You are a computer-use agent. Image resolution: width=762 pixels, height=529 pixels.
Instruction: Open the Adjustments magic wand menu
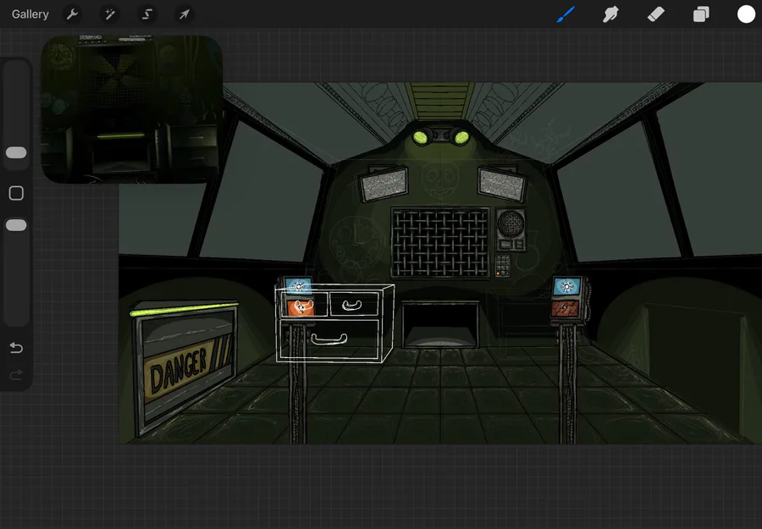point(110,14)
